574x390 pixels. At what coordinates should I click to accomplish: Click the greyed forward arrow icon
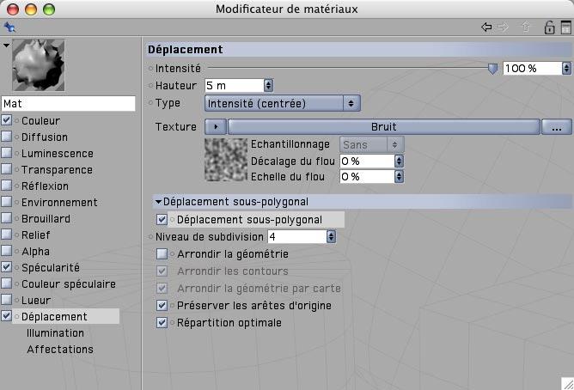coord(504,27)
